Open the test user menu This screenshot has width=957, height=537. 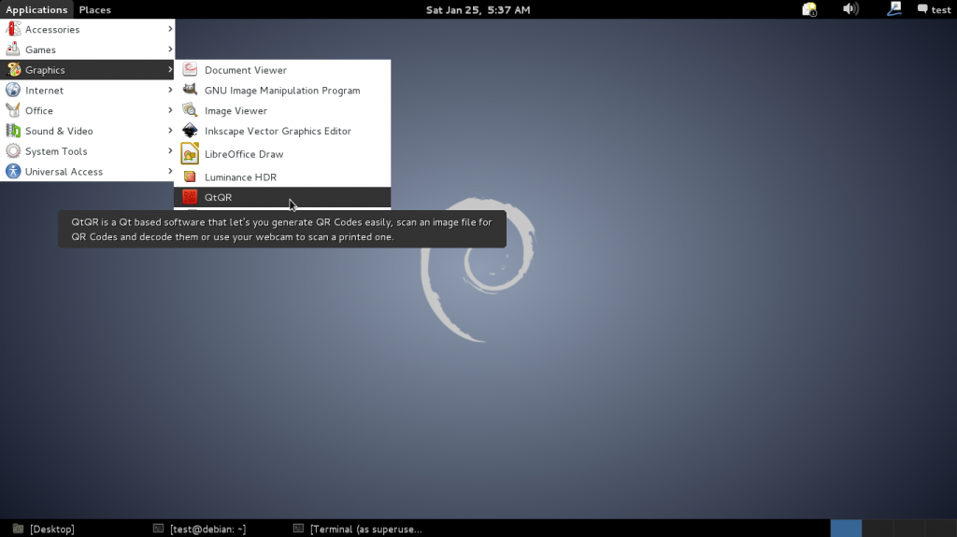click(935, 9)
